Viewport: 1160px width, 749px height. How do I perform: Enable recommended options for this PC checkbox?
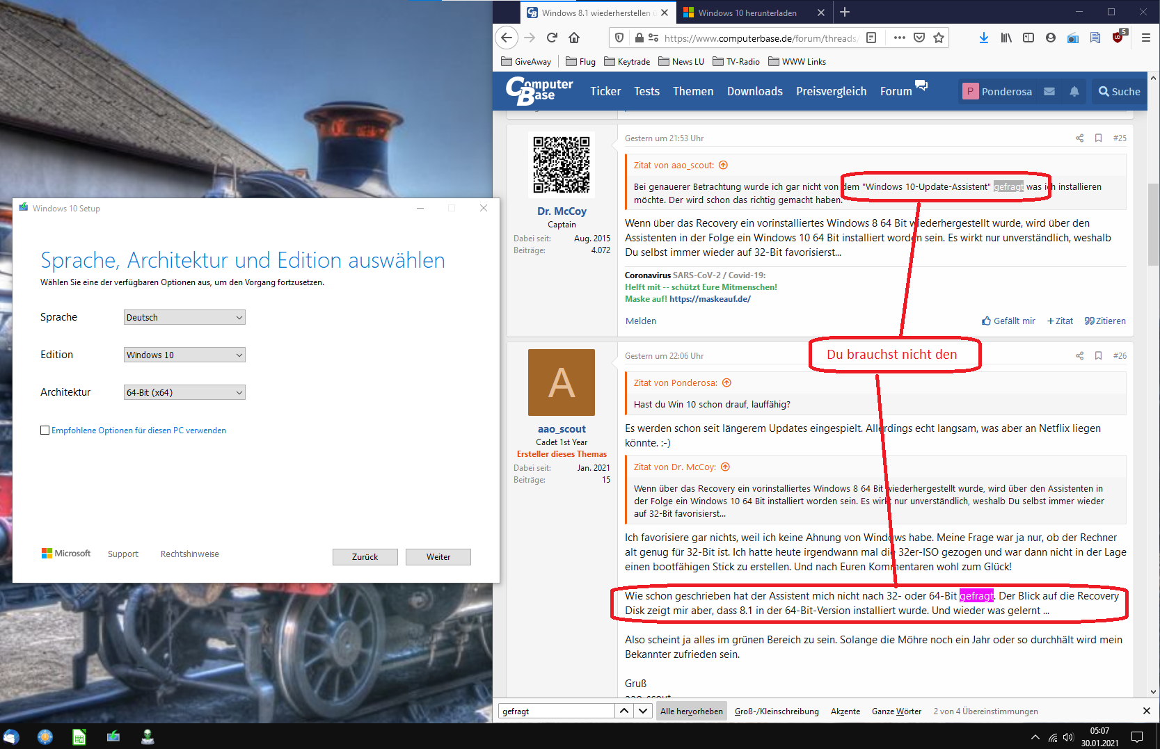(x=45, y=430)
